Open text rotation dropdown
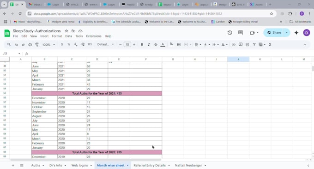The width and height of the screenshot is (314, 169). (224, 44)
